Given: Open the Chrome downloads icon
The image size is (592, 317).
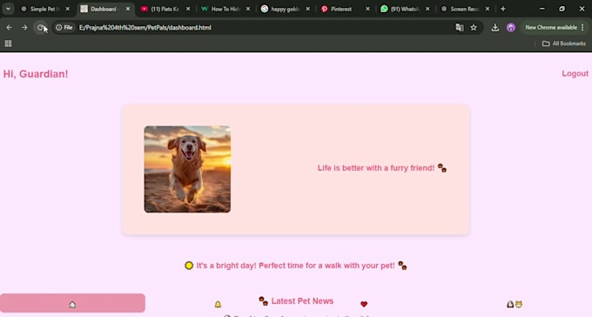Looking at the screenshot, I should click(x=495, y=28).
